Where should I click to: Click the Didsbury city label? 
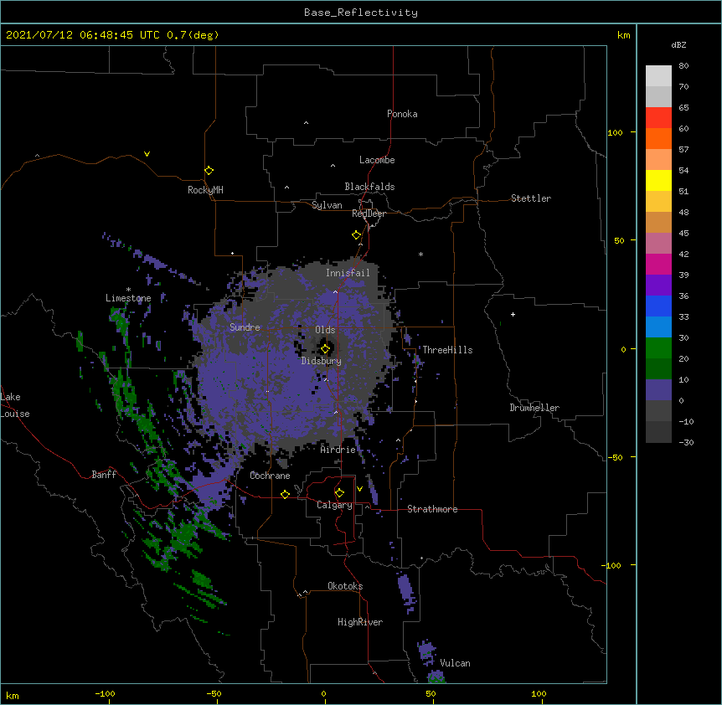322,361
